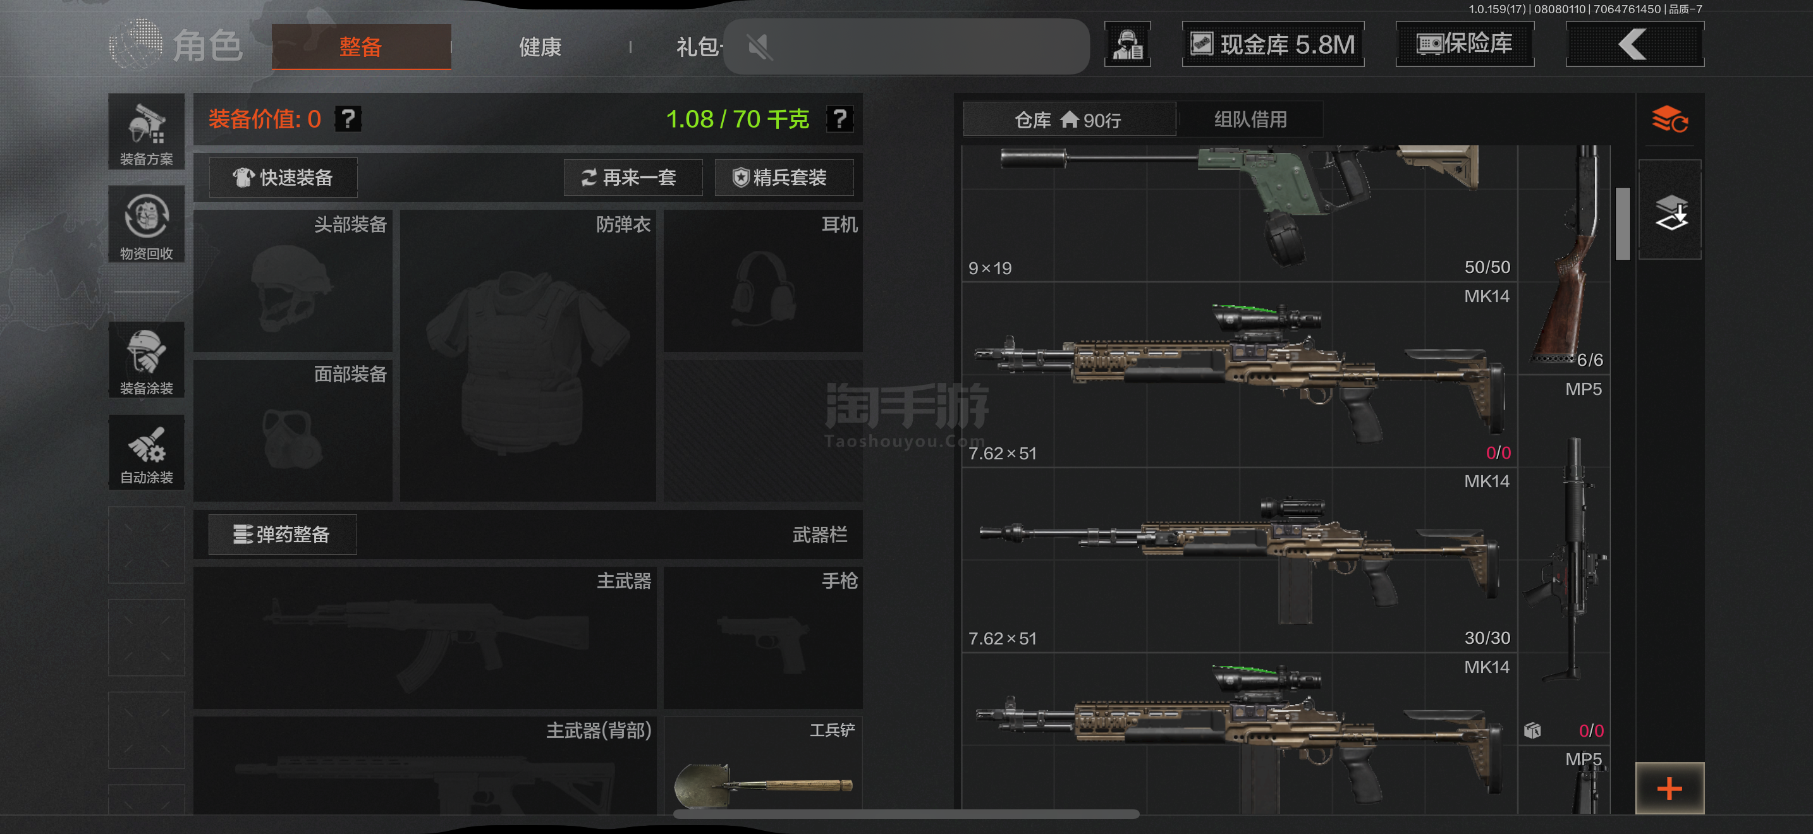This screenshot has width=1813, height=834.
Task: Click the warehouse vertical scrollbar handle
Action: click(1622, 224)
